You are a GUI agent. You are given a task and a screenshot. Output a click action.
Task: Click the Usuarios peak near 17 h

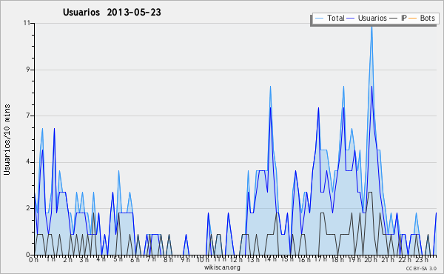pos(318,108)
